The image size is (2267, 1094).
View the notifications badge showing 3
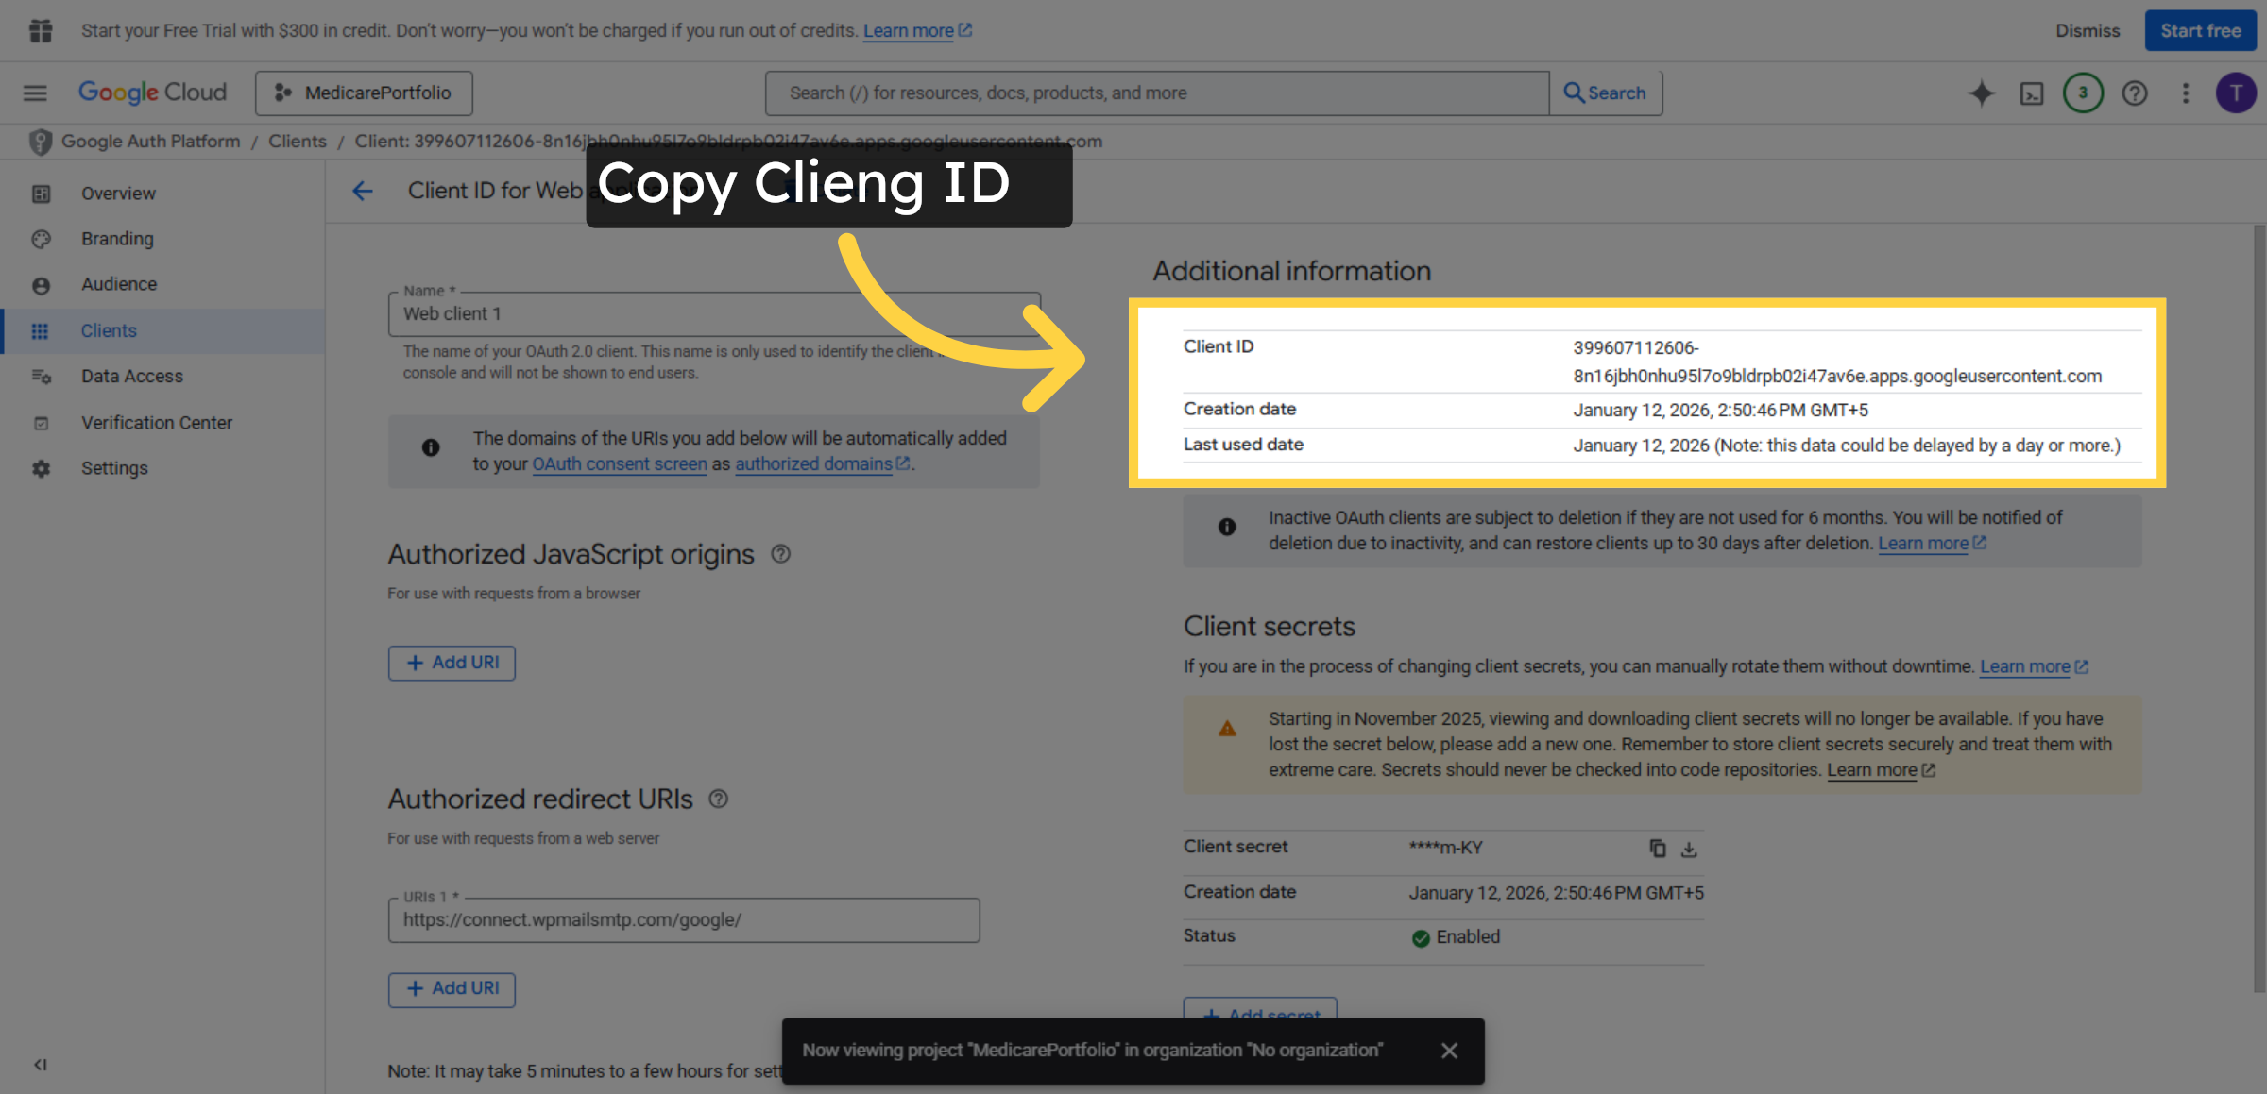(x=2083, y=93)
